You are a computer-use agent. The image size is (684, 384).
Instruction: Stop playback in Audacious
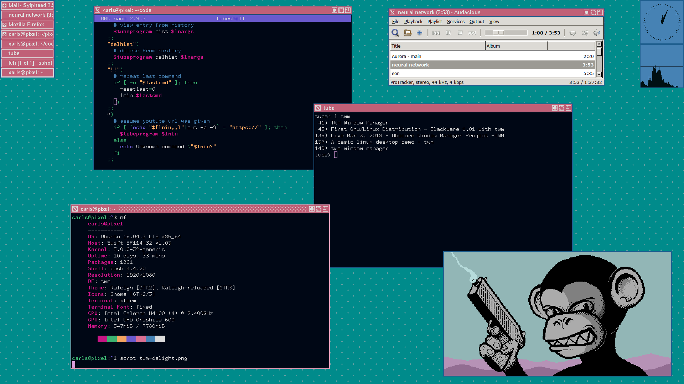click(x=460, y=33)
